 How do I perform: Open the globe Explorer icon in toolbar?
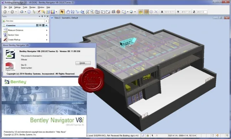[22, 12]
